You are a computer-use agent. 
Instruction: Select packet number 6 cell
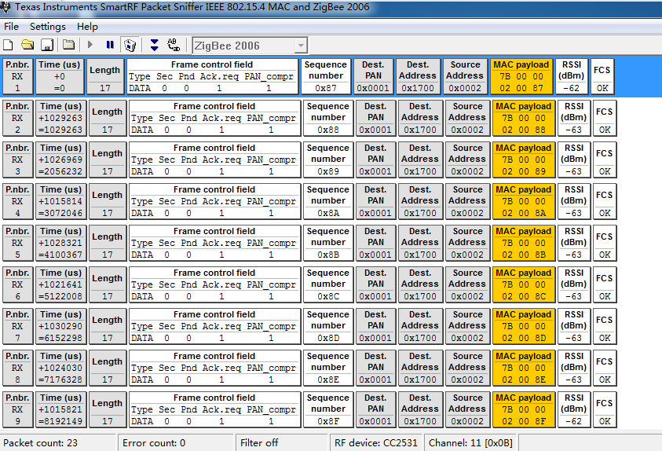18,284
